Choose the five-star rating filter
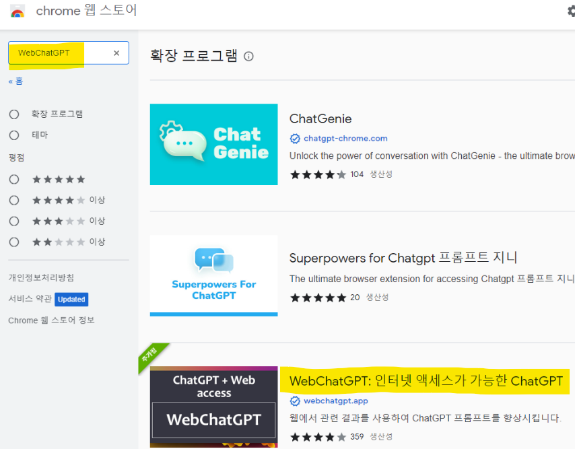Viewport: 575px width, 449px height. 14,179
